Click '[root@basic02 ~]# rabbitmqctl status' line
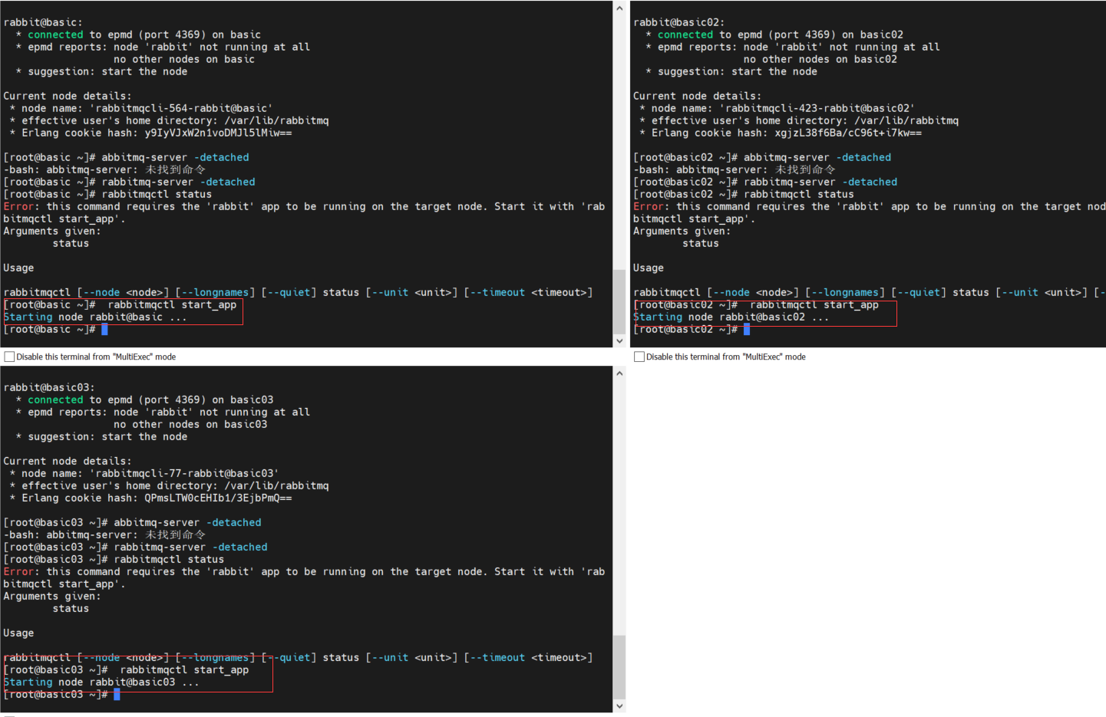Screen dimensions: 1106x717 (x=744, y=194)
